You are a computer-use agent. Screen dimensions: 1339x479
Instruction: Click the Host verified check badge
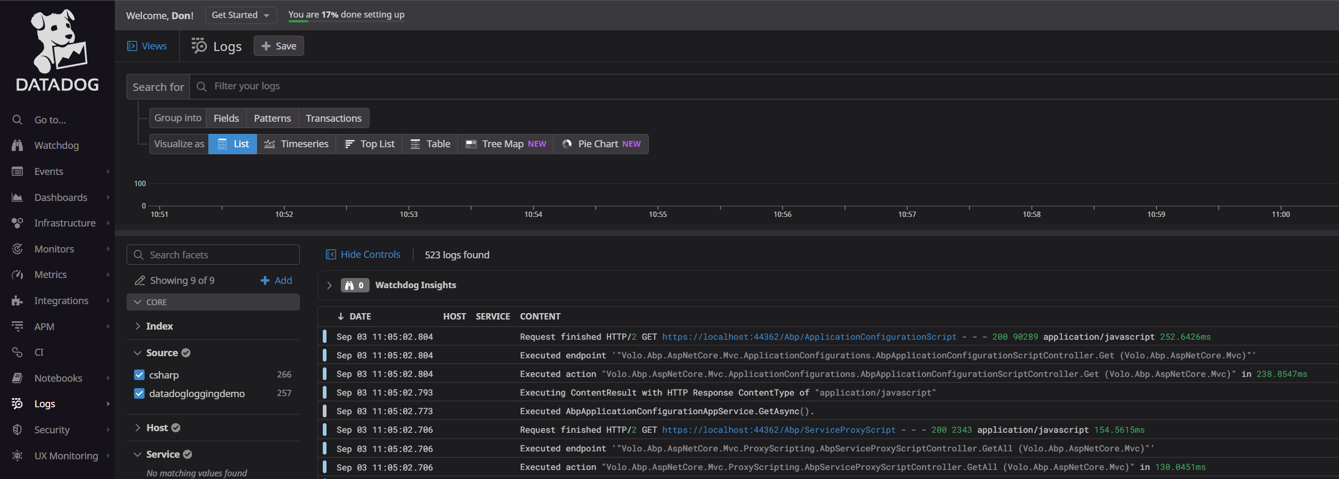[x=176, y=428]
